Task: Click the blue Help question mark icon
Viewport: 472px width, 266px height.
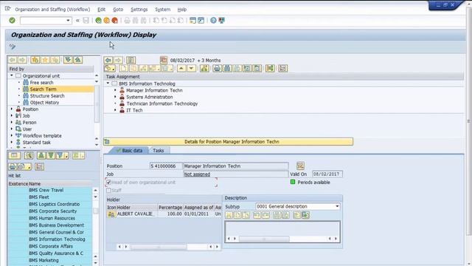Action: pyautogui.click(x=213, y=20)
